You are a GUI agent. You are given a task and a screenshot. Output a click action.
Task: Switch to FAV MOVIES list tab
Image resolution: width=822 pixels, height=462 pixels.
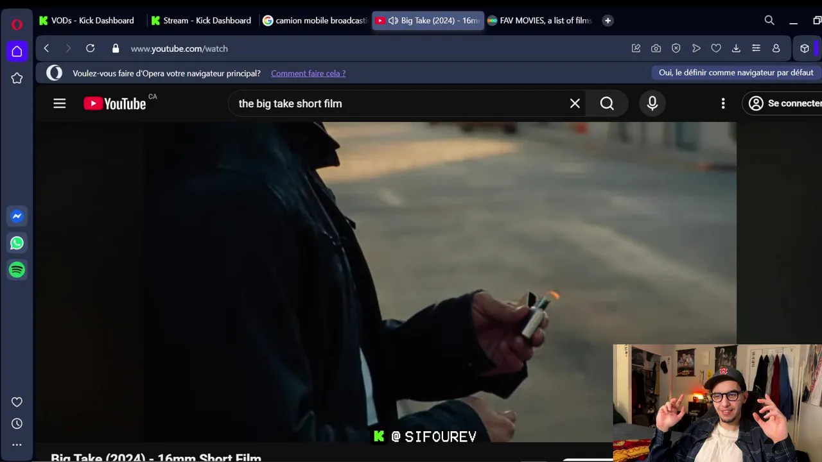(x=539, y=21)
